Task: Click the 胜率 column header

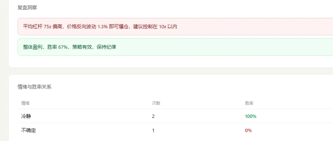Action: [x=249, y=103]
